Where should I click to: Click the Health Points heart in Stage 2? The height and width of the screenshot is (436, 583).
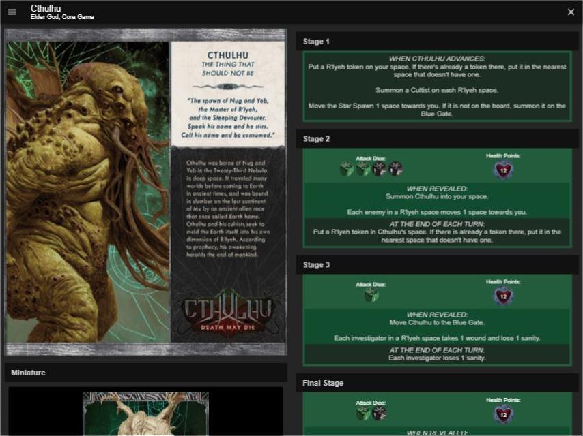coord(502,170)
